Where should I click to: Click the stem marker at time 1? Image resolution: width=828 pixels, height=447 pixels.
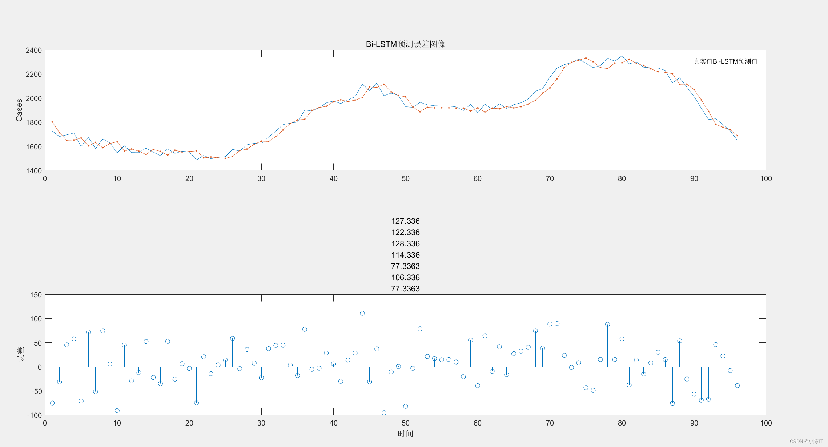click(x=52, y=403)
